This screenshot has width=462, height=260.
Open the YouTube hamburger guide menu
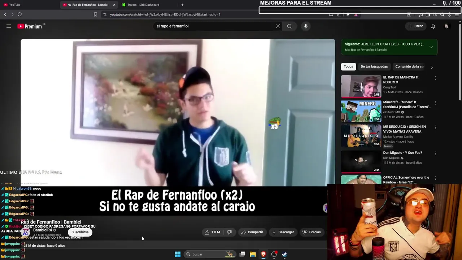tap(9, 26)
